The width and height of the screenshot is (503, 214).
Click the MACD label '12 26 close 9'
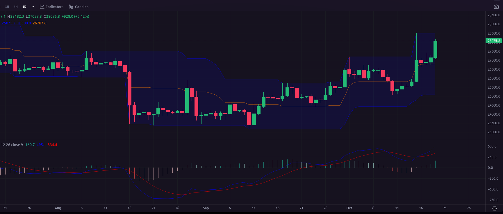[x=12, y=145]
